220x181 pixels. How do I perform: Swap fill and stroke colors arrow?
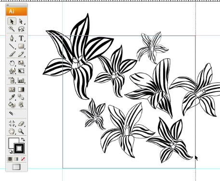(x=23, y=139)
